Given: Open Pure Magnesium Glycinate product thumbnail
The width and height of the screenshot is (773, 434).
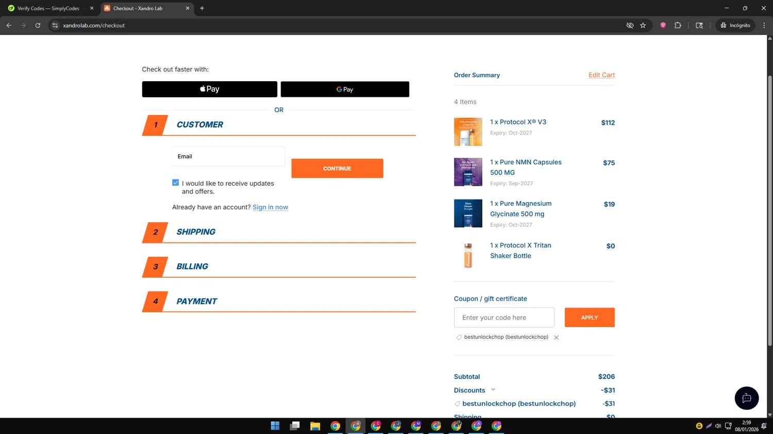Looking at the screenshot, I should click(x=468, y=213).
